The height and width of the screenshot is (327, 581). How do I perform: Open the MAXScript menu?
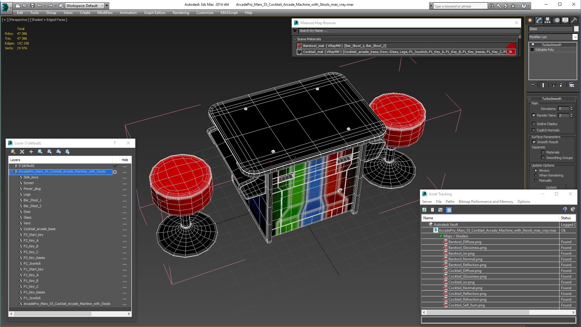point(229,13)
